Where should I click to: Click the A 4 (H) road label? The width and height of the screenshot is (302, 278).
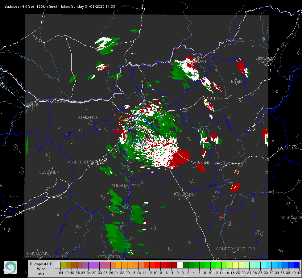203,163
